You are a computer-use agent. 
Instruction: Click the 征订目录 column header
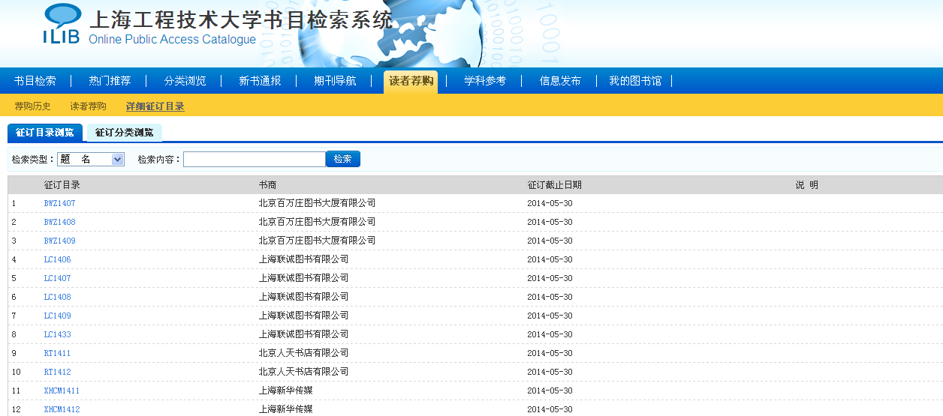pos(62,184)
